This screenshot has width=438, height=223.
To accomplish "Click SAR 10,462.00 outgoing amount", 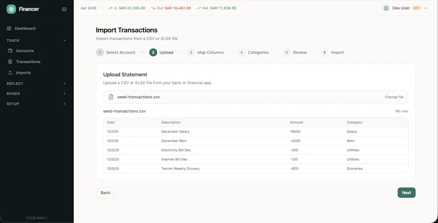I will pyautogui.click(x=177, y=8).
